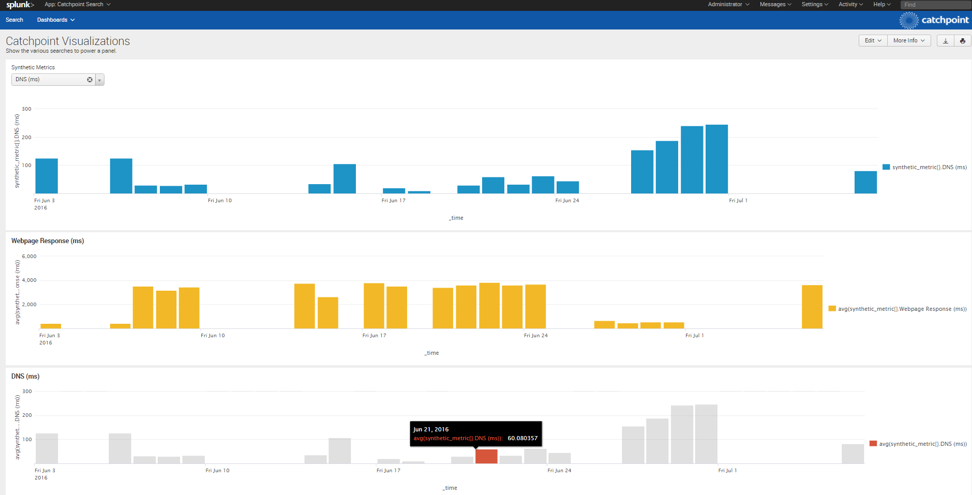Go to the Search tab
The width and height of the screenshot is (972, 495).
coord(14,20)
